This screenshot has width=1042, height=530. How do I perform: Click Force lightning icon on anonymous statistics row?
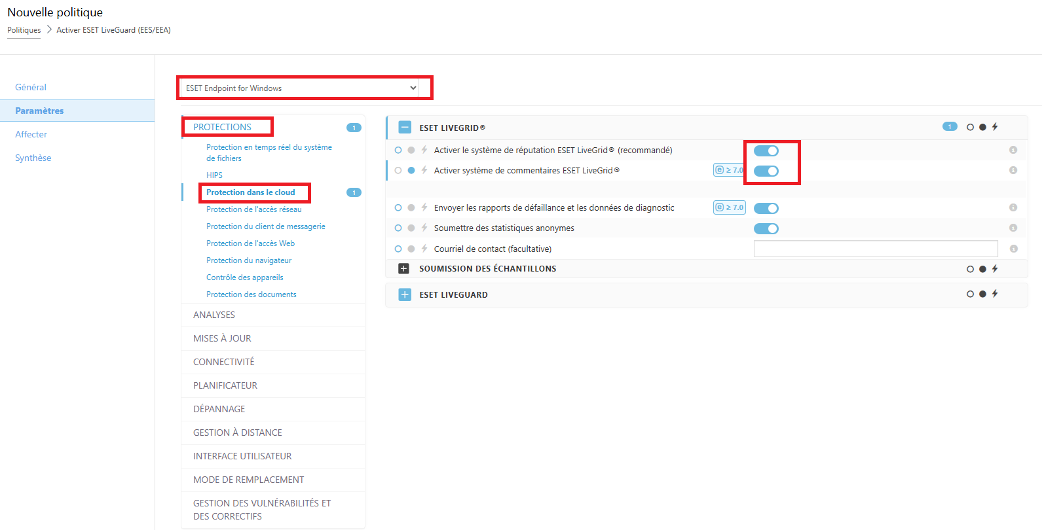[424, 228]
